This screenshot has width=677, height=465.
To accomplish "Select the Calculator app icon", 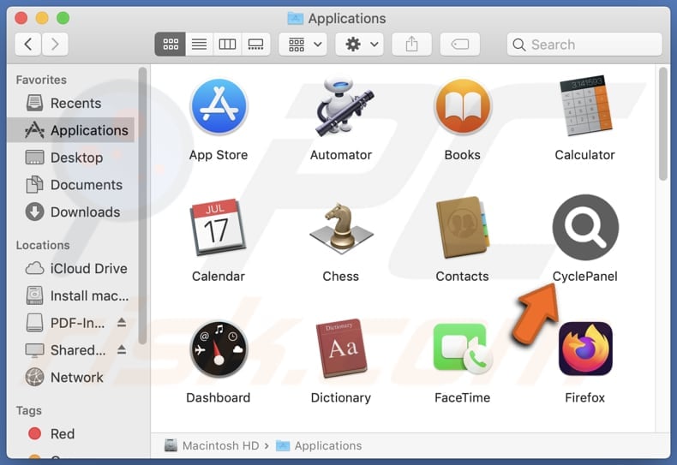I will [585, 106].
